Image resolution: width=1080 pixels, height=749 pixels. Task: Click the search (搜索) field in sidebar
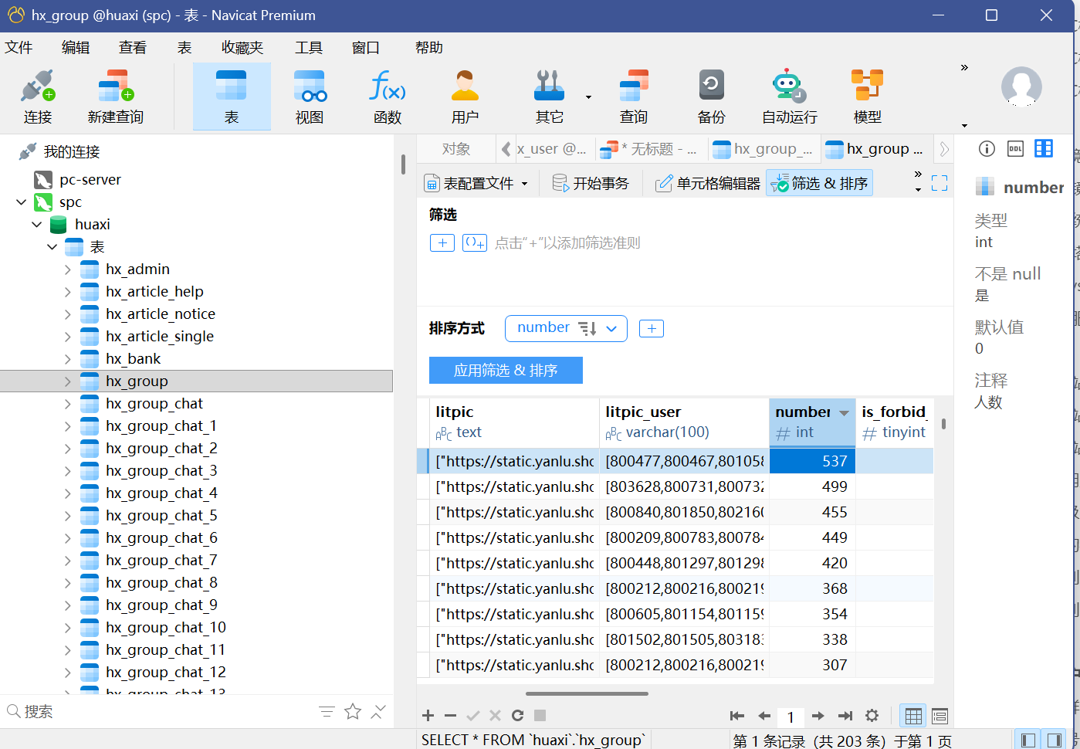click(x=154, y=711)
